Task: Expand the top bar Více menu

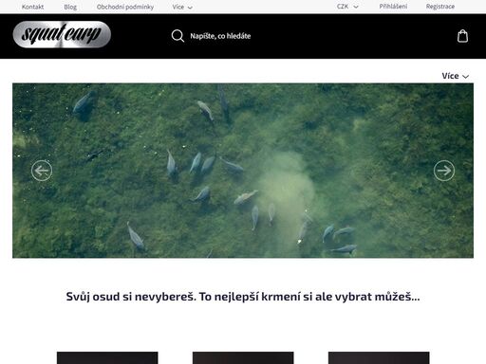Action: click(182, 7)
